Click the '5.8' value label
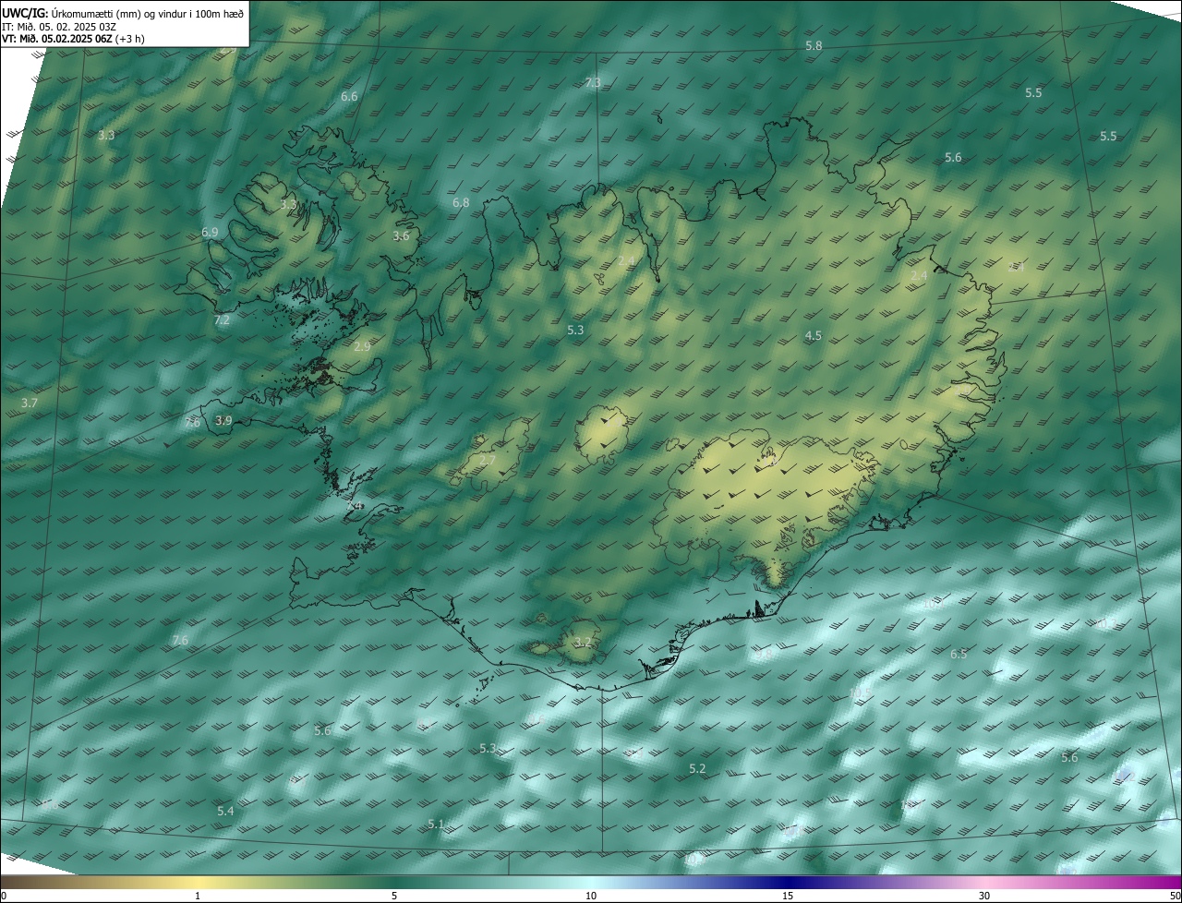This screenshot has width=1182, height=903. pos(814,45)
